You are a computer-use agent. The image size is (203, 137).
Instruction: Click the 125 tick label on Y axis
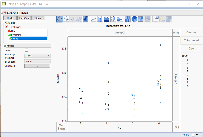(64, 97)
